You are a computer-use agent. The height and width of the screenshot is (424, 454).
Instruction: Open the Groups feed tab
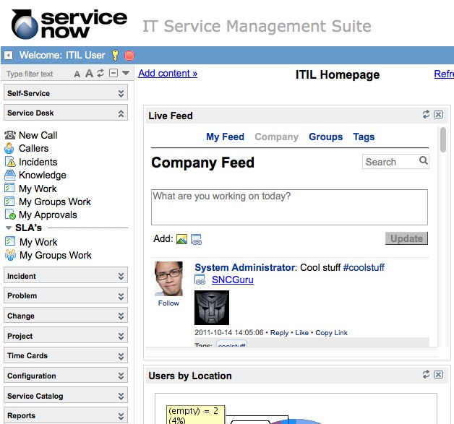point(325,137)
